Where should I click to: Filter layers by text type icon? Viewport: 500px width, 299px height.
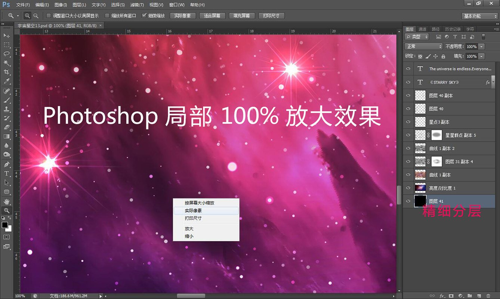[455, 37]
